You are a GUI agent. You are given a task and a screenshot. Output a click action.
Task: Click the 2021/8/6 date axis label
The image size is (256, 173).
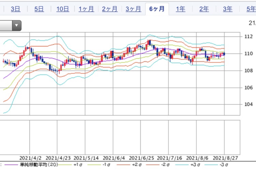click(x=197, y=158)
